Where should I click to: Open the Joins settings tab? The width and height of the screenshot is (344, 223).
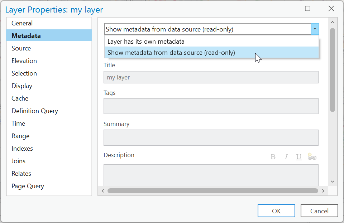point(18,161)
